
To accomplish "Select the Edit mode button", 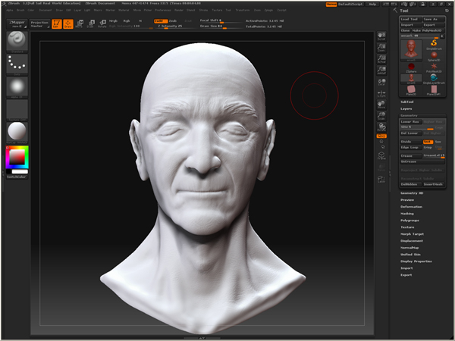I will (57, 24).
